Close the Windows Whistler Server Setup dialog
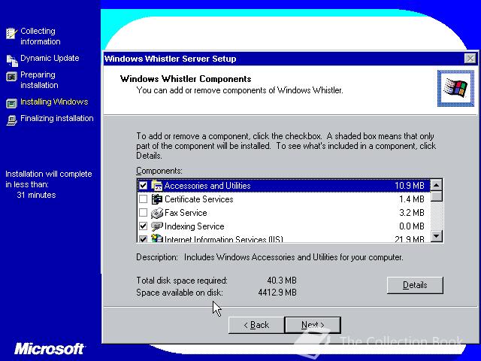 pos(470,59)
